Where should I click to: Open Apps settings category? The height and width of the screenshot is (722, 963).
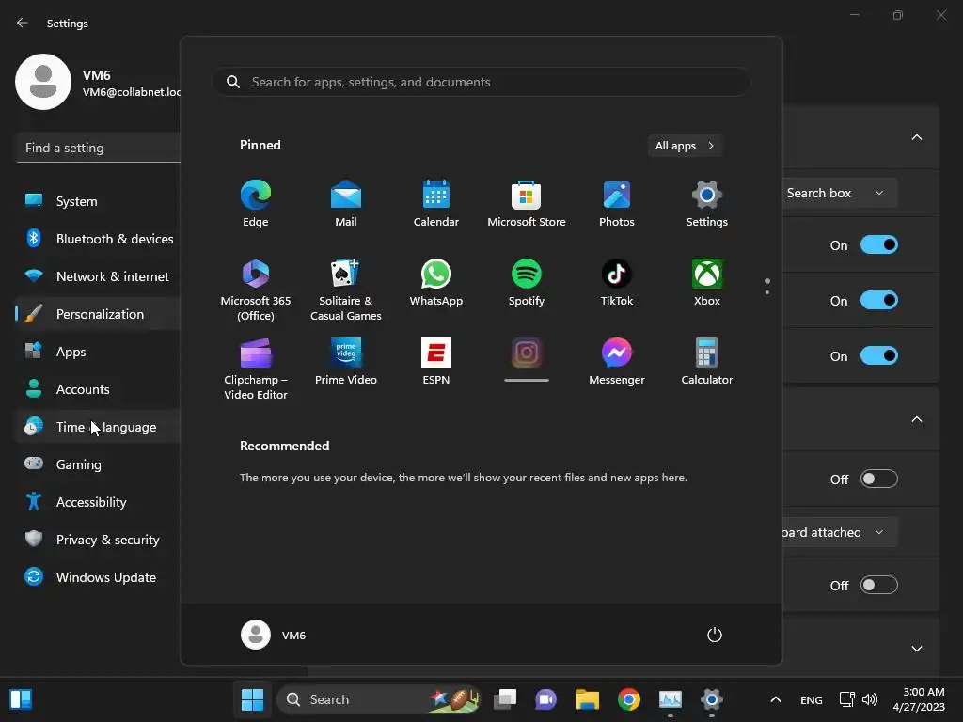[98, 352]
